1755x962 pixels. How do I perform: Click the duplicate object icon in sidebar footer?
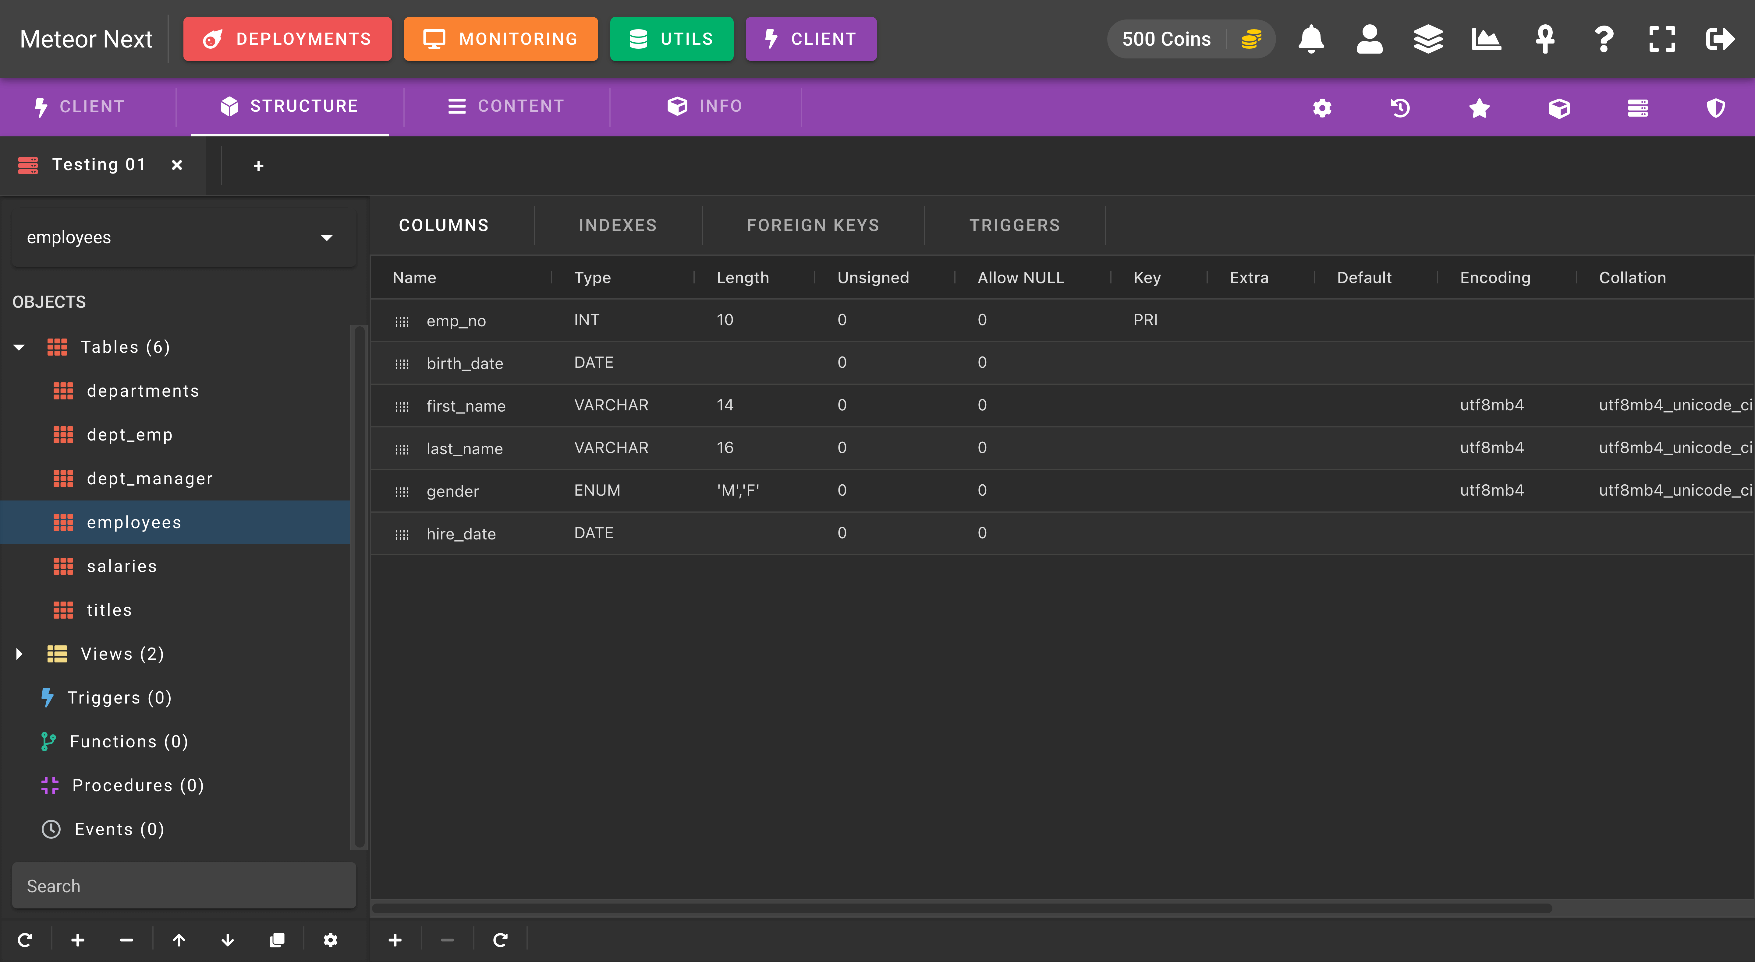(x=277, y=939)
